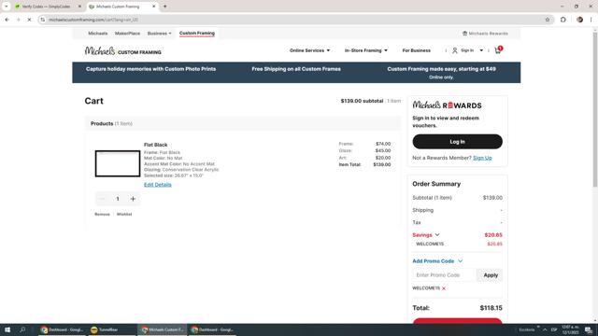The image size is (598, 336).
Task: Go to the Michaels site tab
Action: [x=97, y=34]
